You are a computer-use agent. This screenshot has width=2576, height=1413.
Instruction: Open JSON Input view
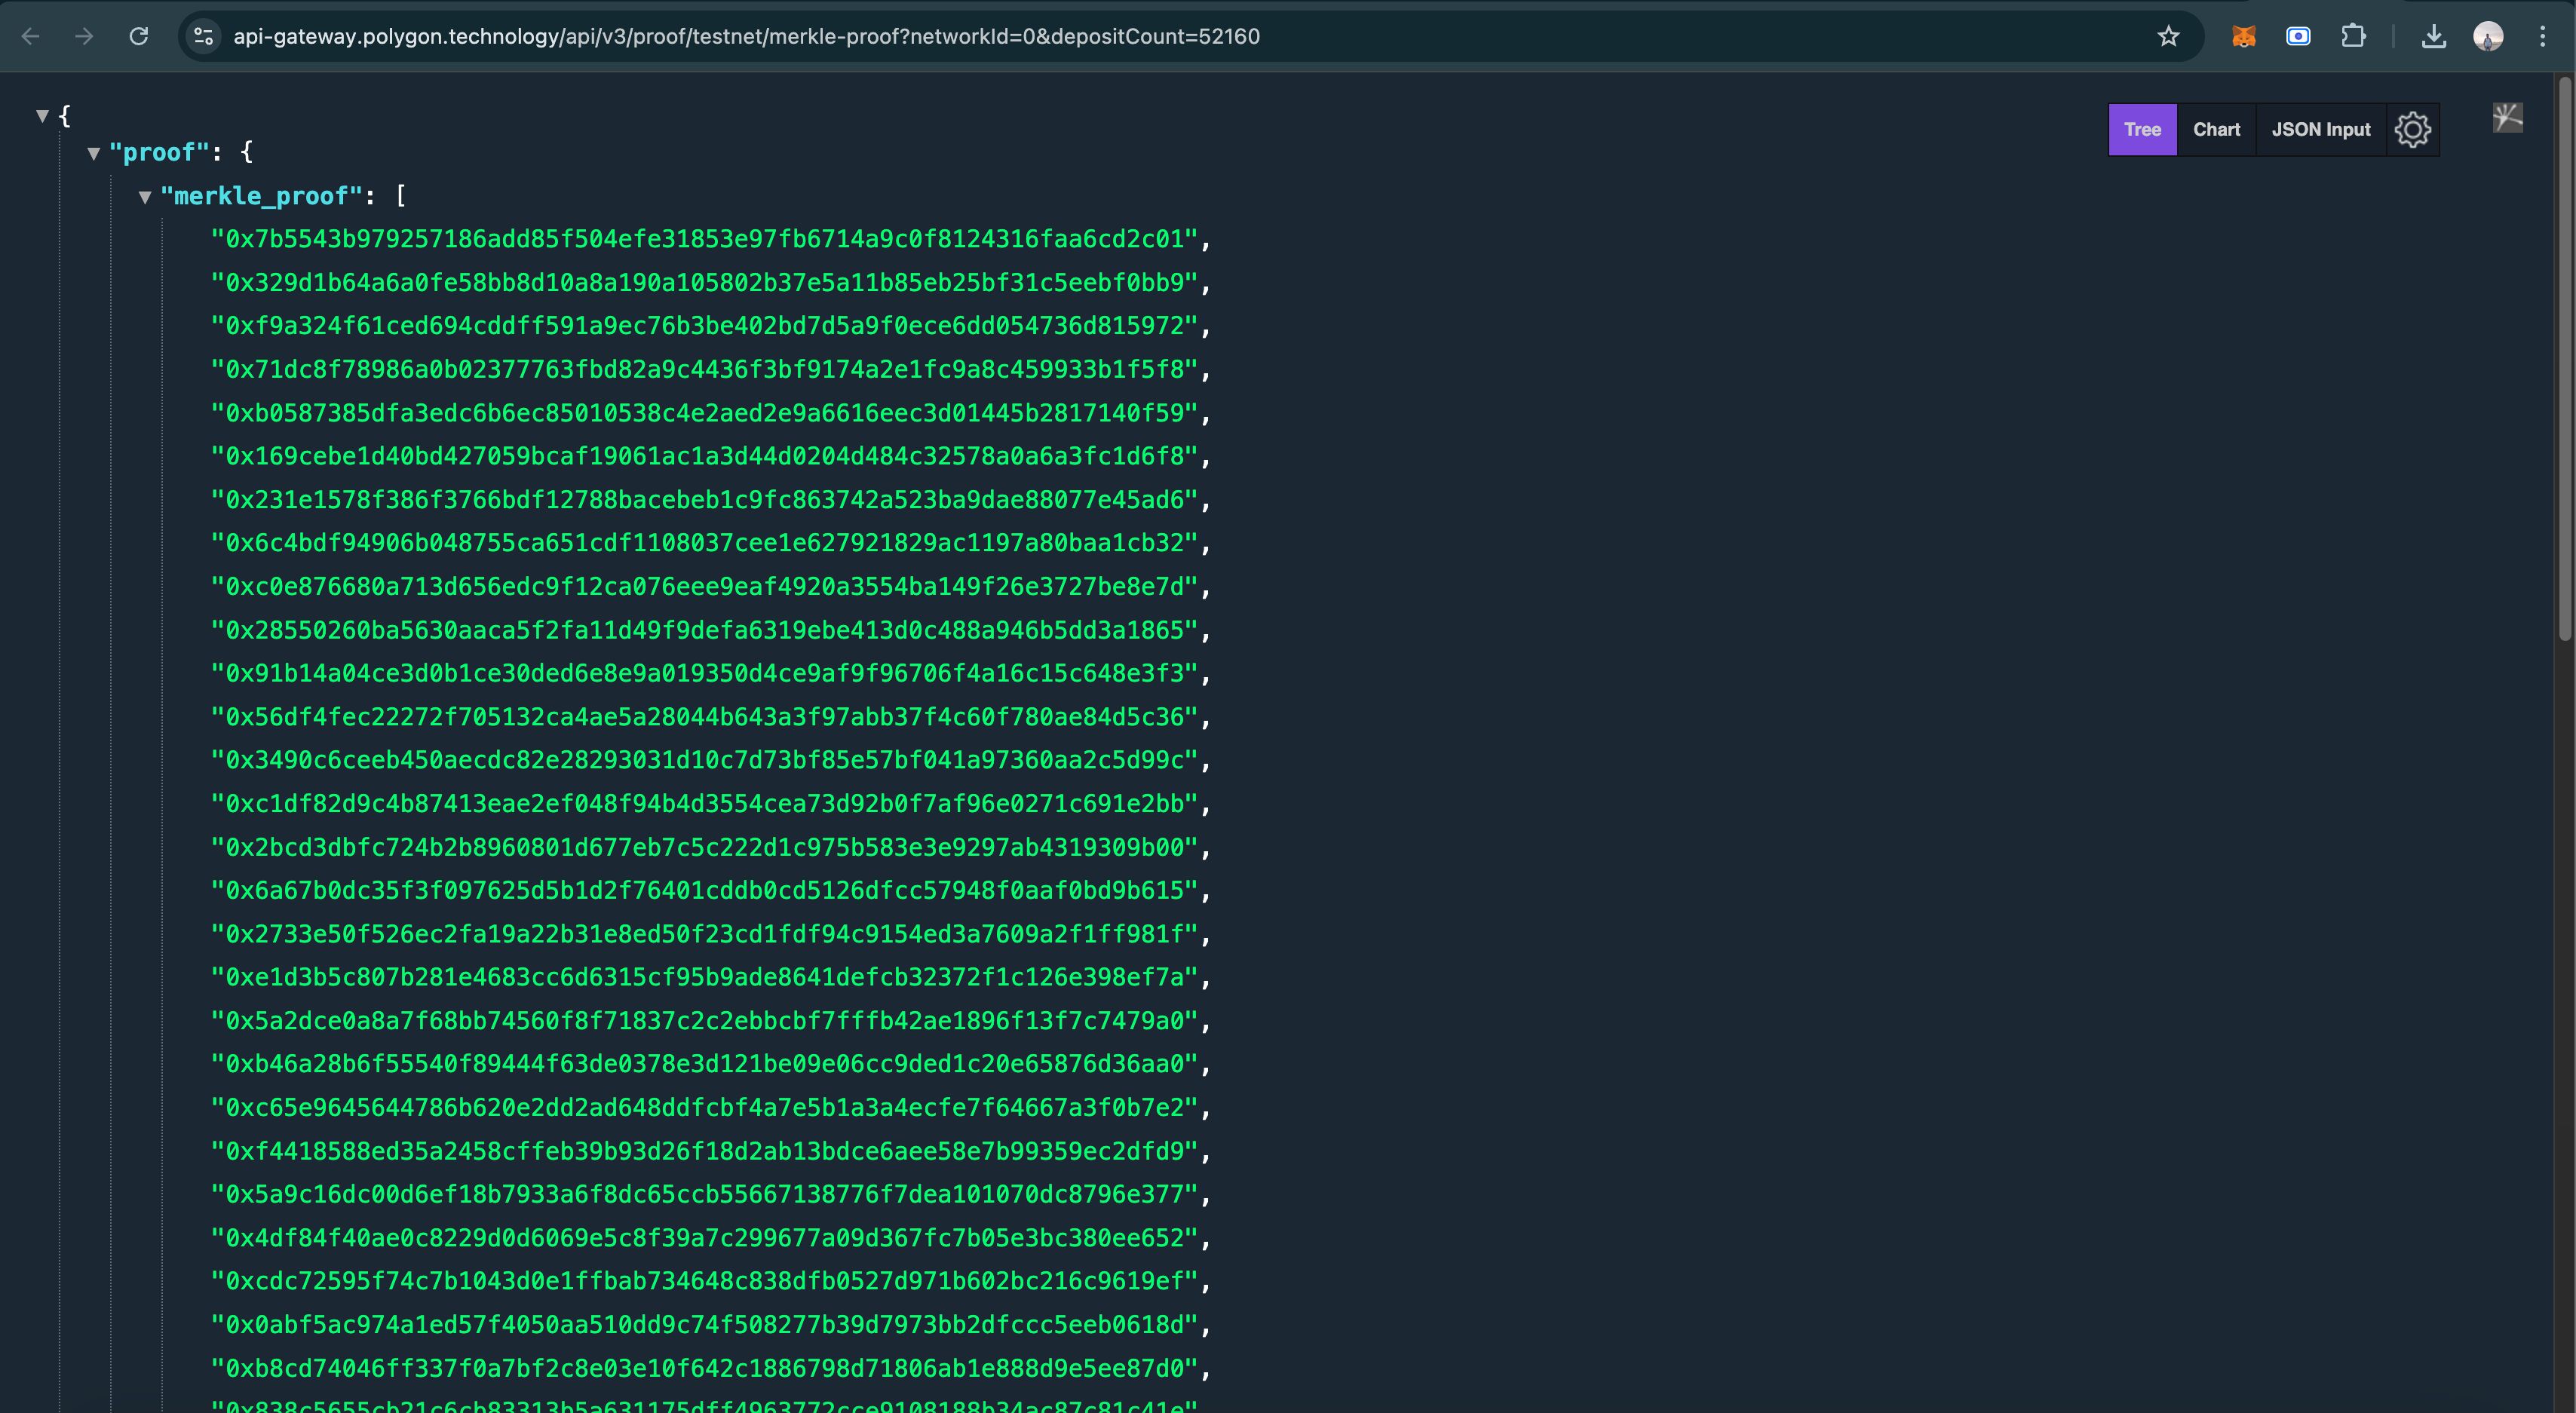pyautogui.click(x=2322, y=129)
